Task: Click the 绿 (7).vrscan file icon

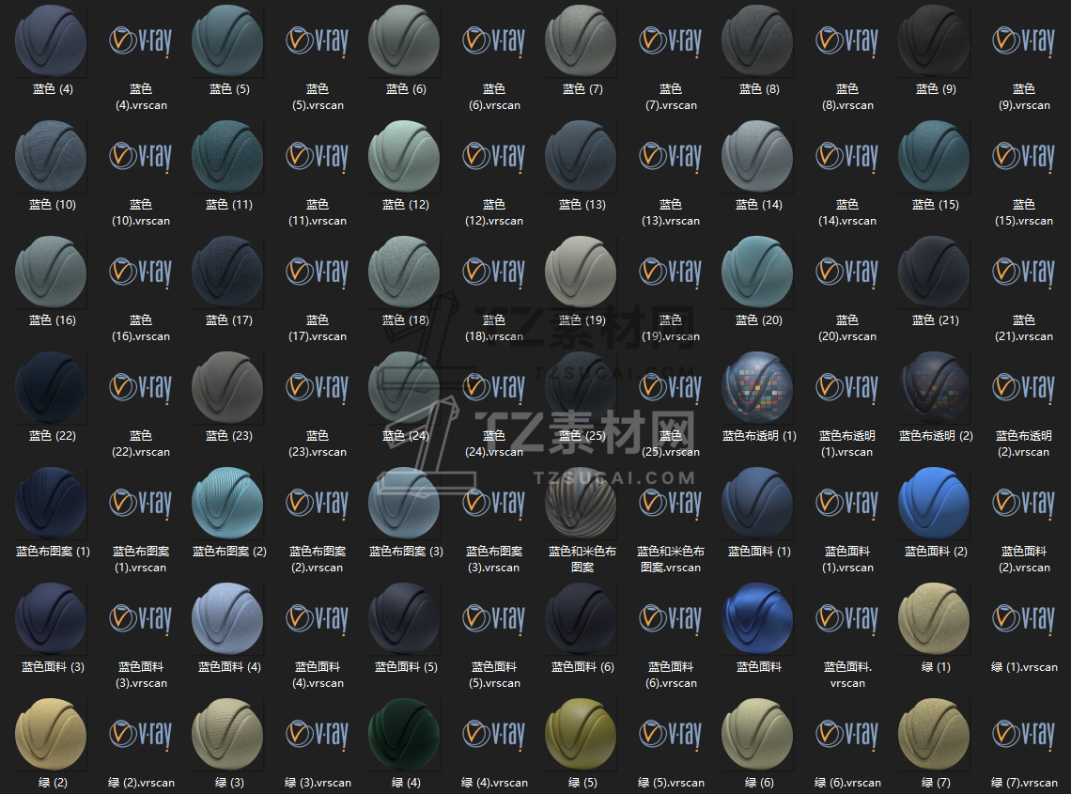Action: tap(1024, 734)
